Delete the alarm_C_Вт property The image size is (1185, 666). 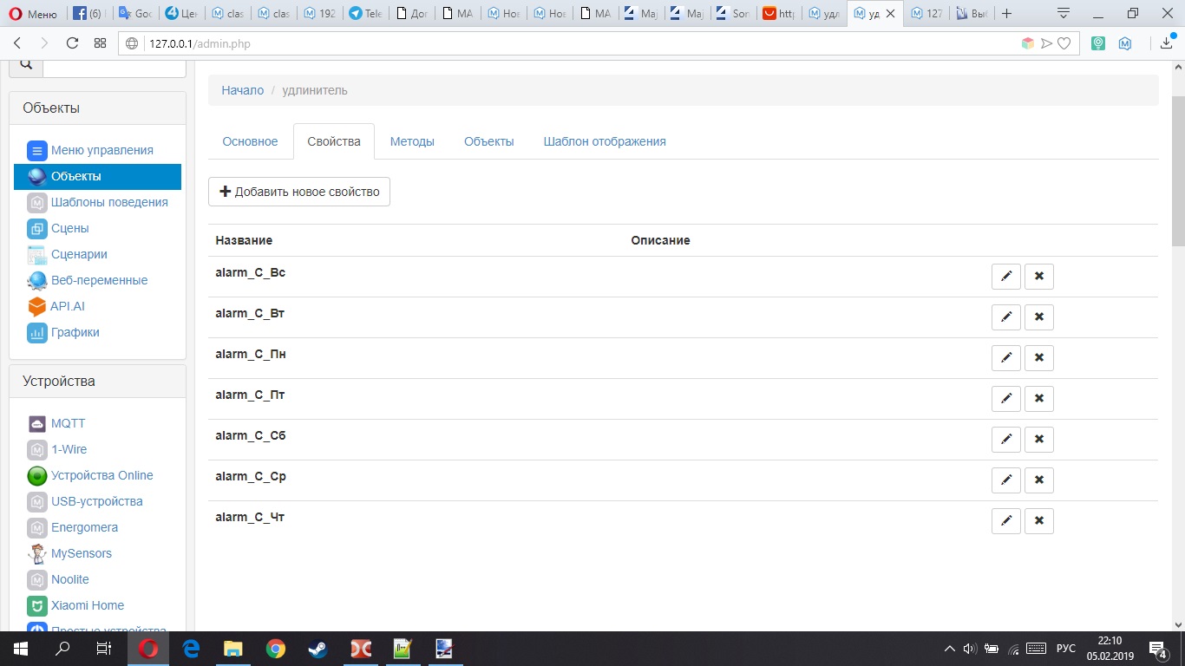click(x=1039, y=317)
